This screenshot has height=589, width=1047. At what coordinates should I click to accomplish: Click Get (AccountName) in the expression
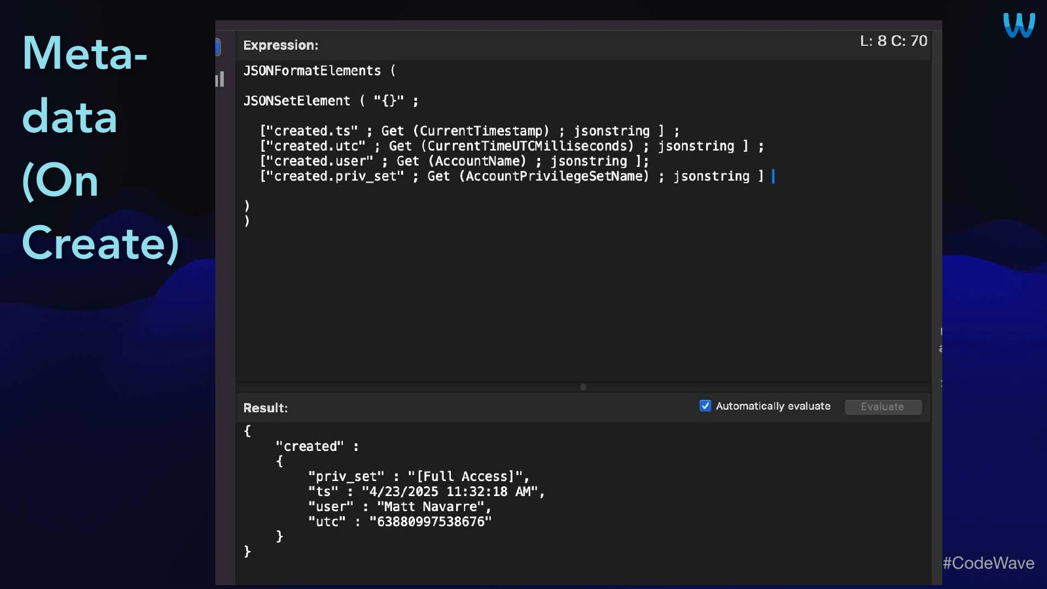click(461, 161)
